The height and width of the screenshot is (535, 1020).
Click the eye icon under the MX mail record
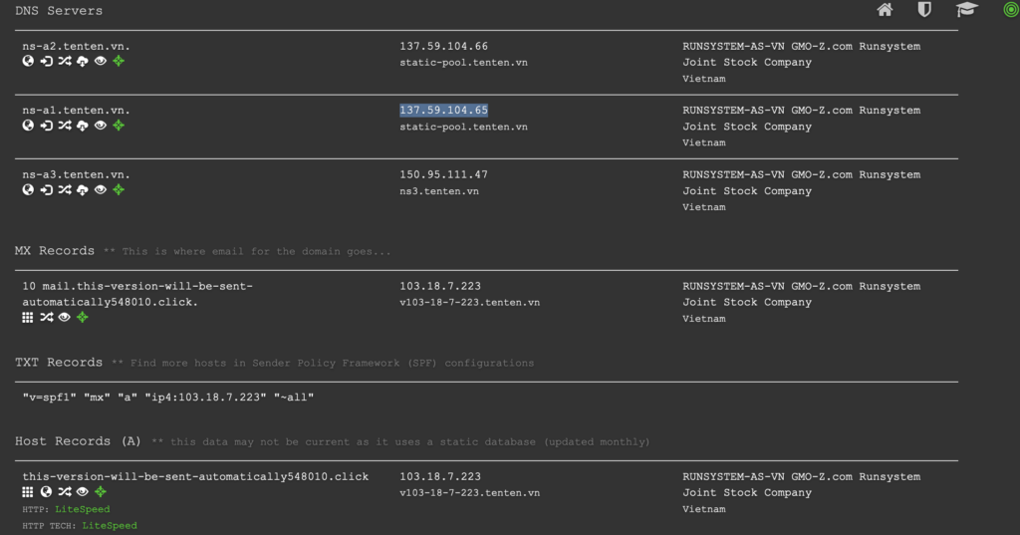click(x=64, y=318)
